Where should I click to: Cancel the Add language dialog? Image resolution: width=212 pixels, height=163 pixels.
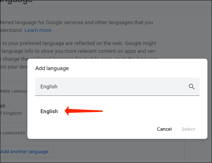tap(164, 129)
